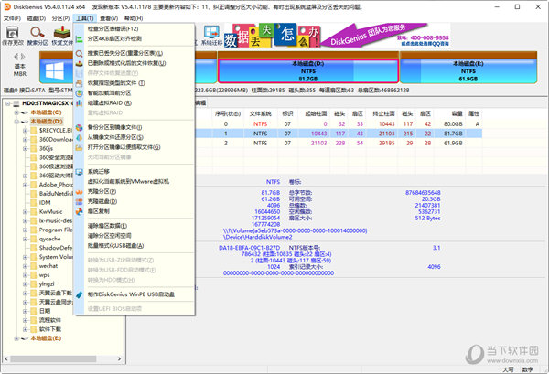This screenshot has height=374, width=549.
Task: Open the 磁盘(D) menu
Action: [x=37, y=18]
